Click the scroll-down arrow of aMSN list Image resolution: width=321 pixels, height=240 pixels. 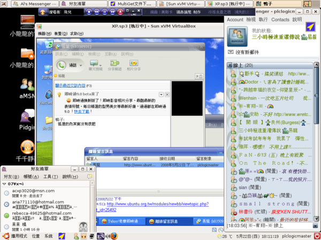point(316,219)
